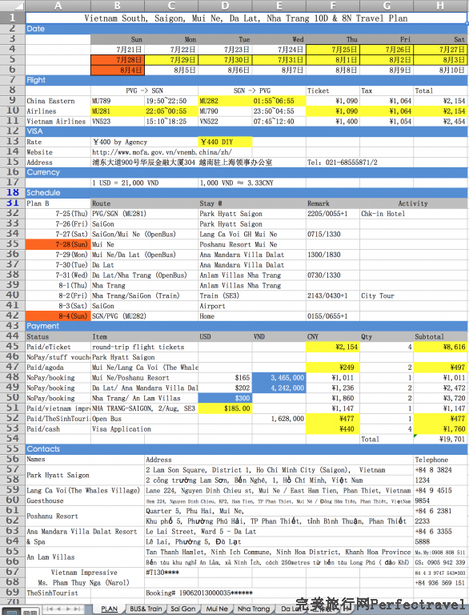Viewport: 469px width, 615px height.
Task: Switch to Page Layout view icon
Action: tap(30, 613)
